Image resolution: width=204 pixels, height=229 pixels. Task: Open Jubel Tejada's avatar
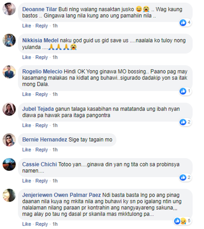tap(9, 109)
